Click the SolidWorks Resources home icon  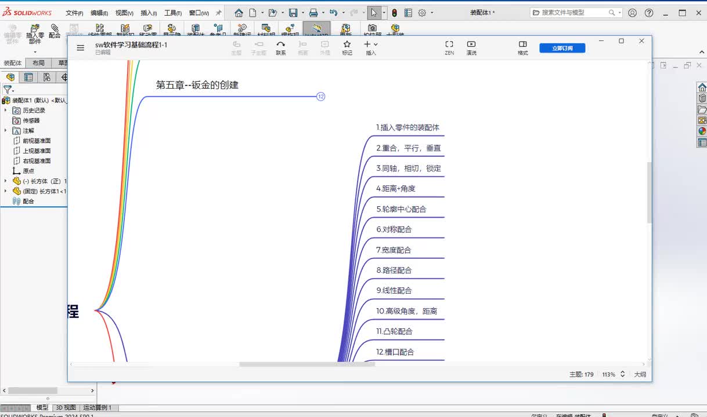click(x=702, y=87)
